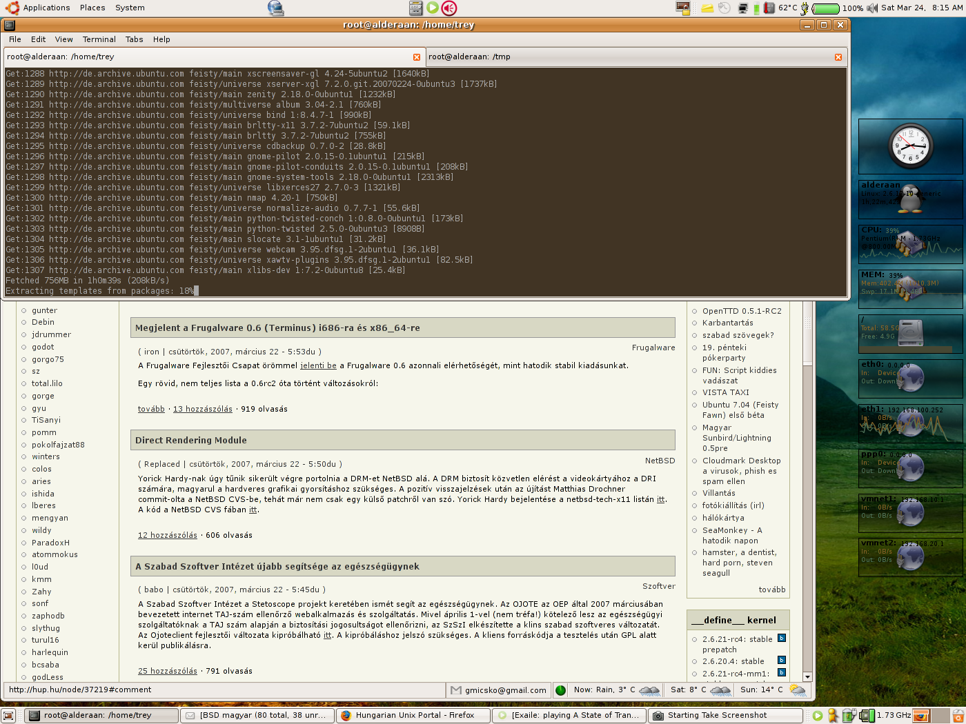Open the terminal Tabs menu
The height and width of the screenshot is (724, 966).
pyautogui.click(x=135, y=39)
